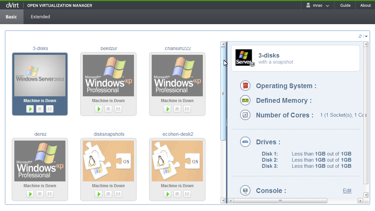Start the disksnapshots VM with play icon

click(99, 194)
